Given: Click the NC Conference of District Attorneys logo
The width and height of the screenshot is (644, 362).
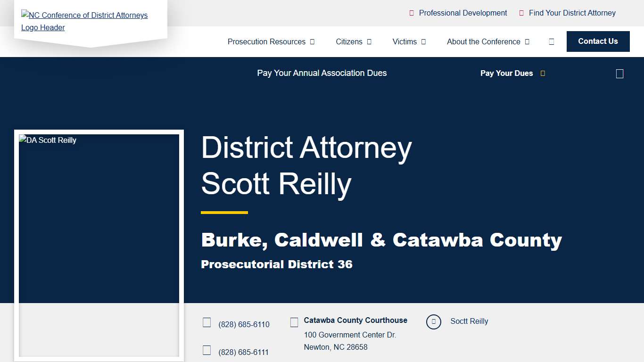Looking at the screenshot, I should click(x=84, y=21).
